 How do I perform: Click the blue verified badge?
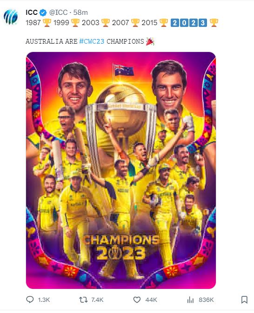pyautogui.click(x=43, y=13)
